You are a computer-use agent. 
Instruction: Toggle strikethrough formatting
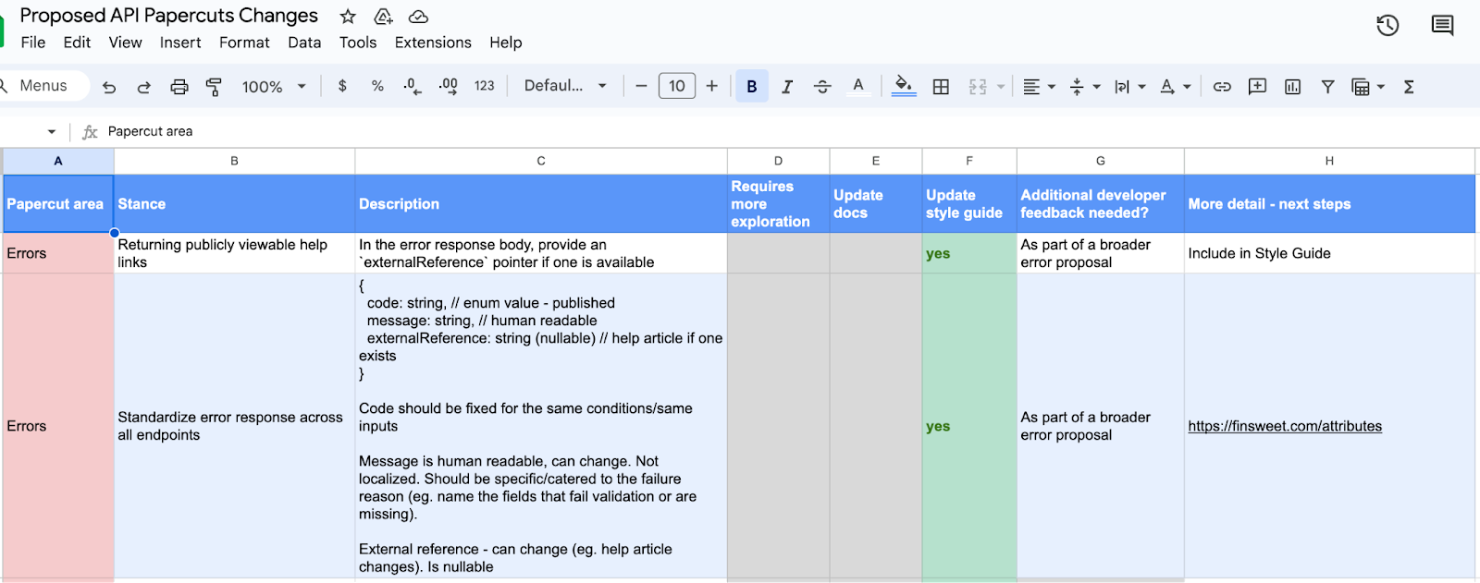822,86
